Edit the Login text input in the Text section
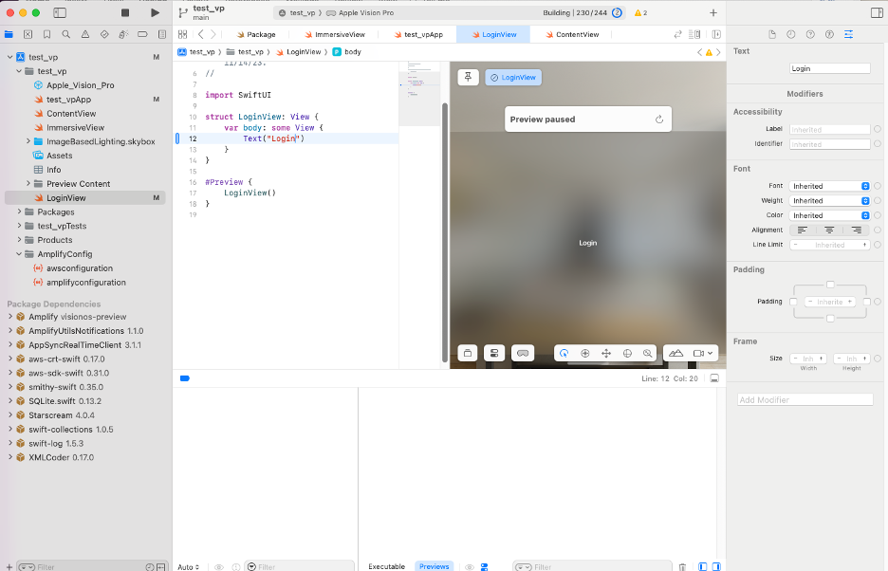Image resolution: width=888 pixels, height=571 pixels. (829, 67)
